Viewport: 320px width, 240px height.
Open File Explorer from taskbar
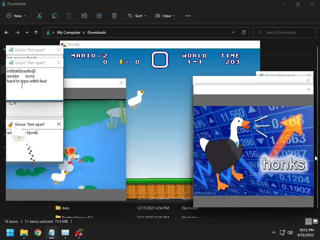coord(24,232)
